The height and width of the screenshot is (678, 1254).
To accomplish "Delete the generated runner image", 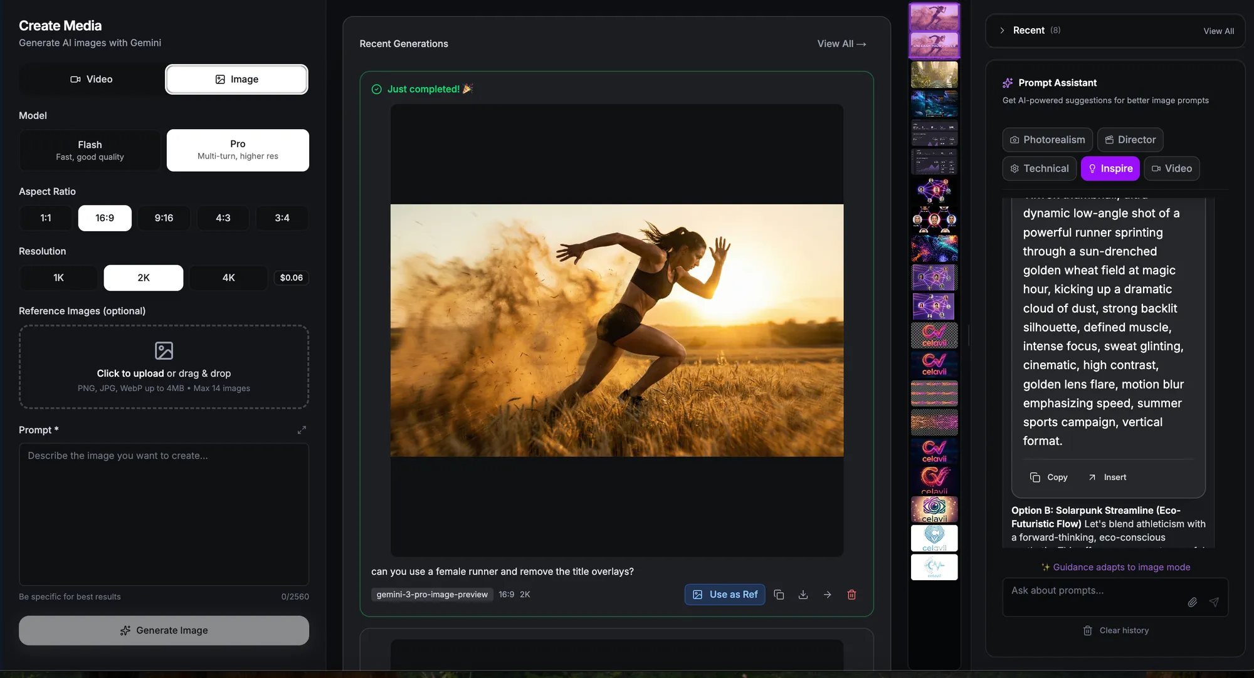I will (x=851, y=594).
